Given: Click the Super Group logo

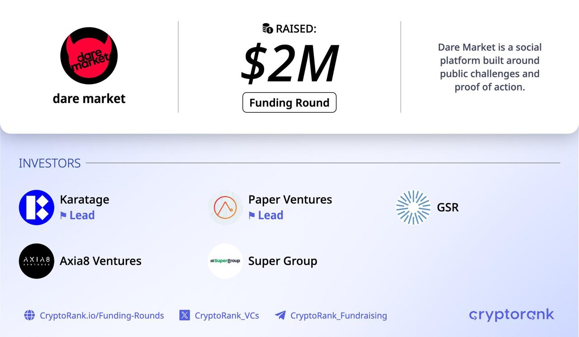Looking at the screenshot, I should 225,261.
